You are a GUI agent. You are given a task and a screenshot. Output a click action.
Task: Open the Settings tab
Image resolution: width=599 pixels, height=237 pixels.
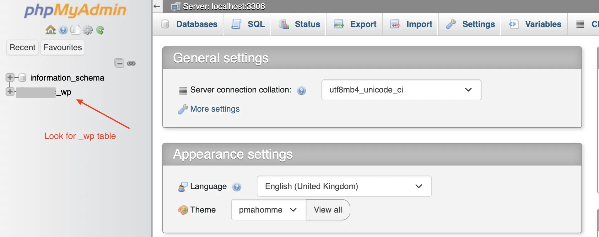tap(470, 24)
